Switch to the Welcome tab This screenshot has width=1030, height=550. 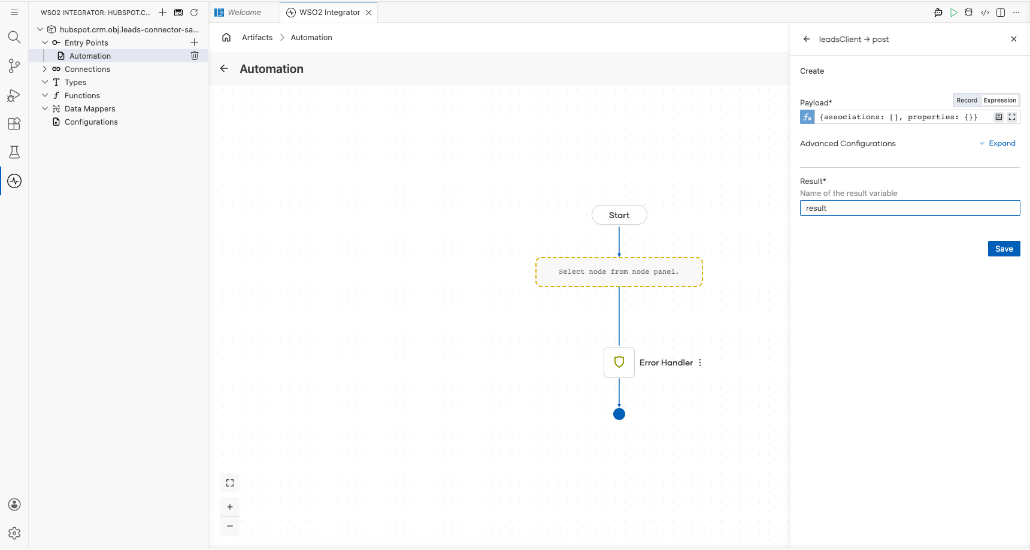[x=244, y=12]
